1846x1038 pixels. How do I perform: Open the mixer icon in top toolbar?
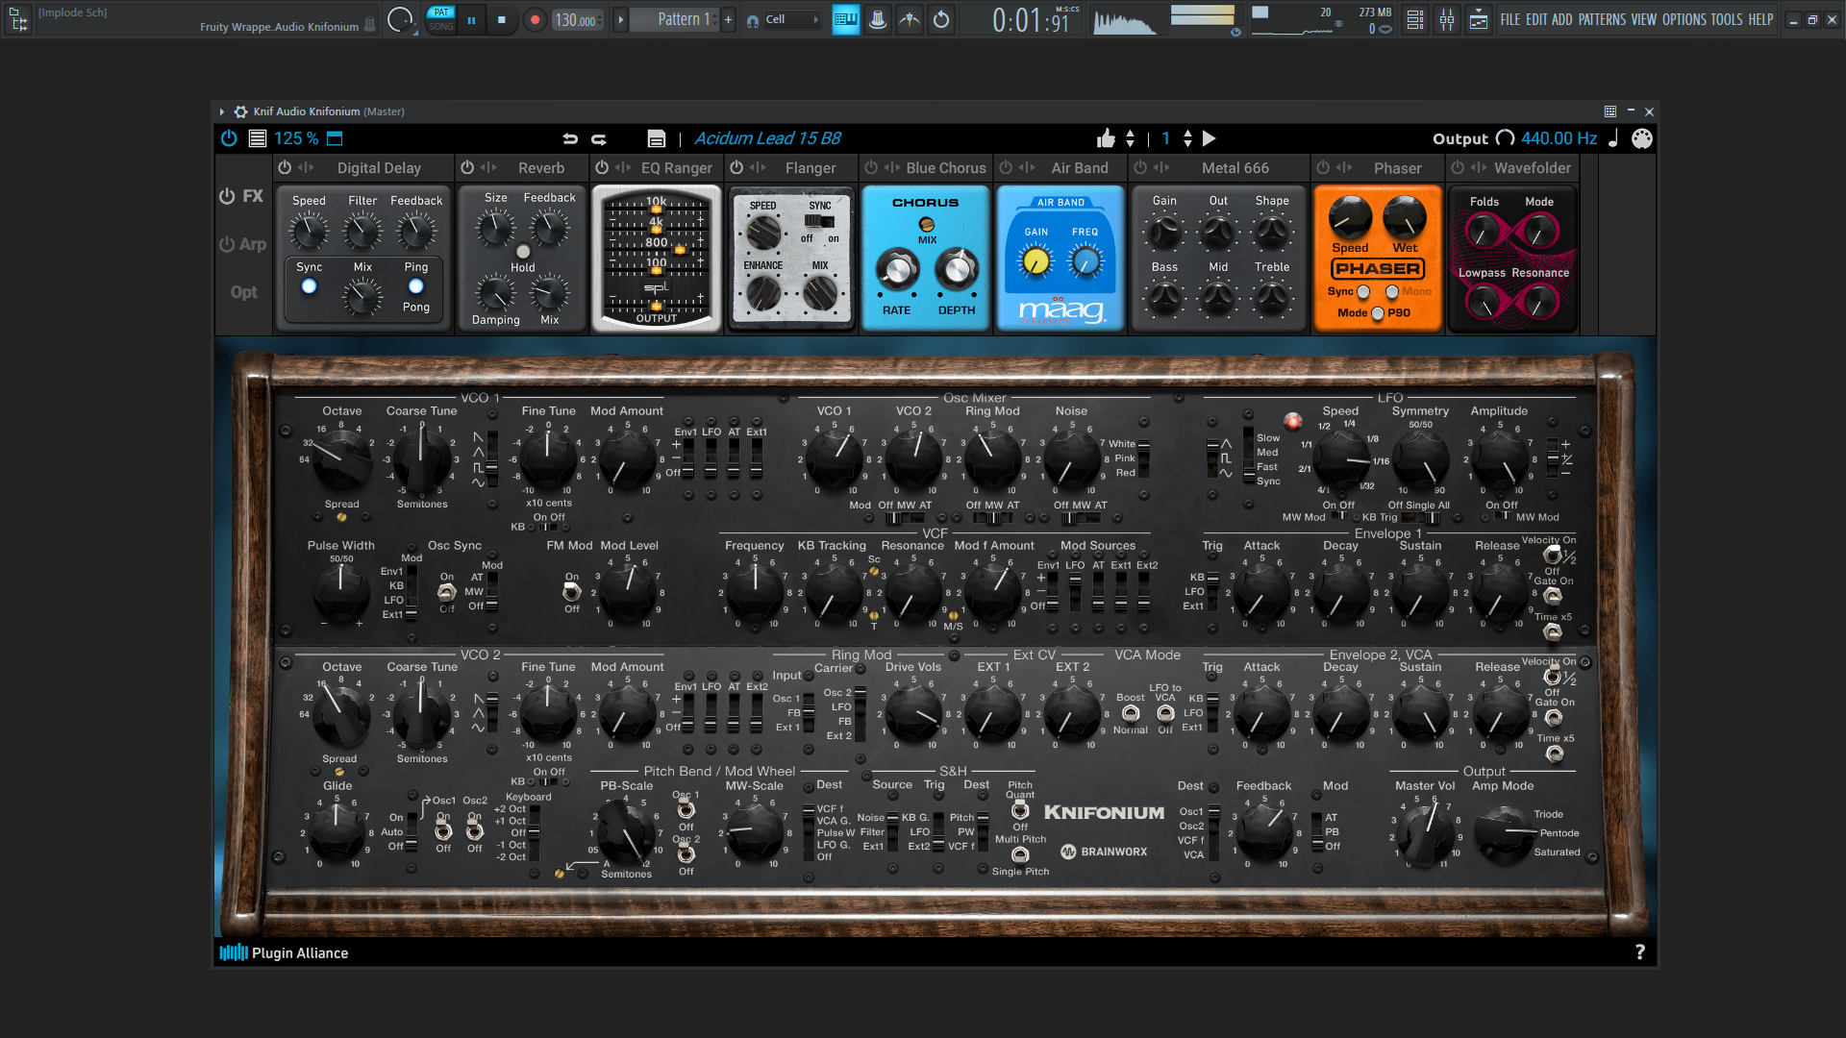coord(1447,19)
